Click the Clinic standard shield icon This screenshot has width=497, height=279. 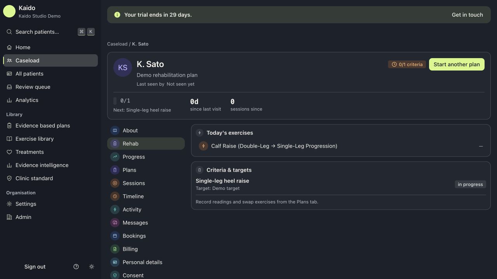pos(9,178)
